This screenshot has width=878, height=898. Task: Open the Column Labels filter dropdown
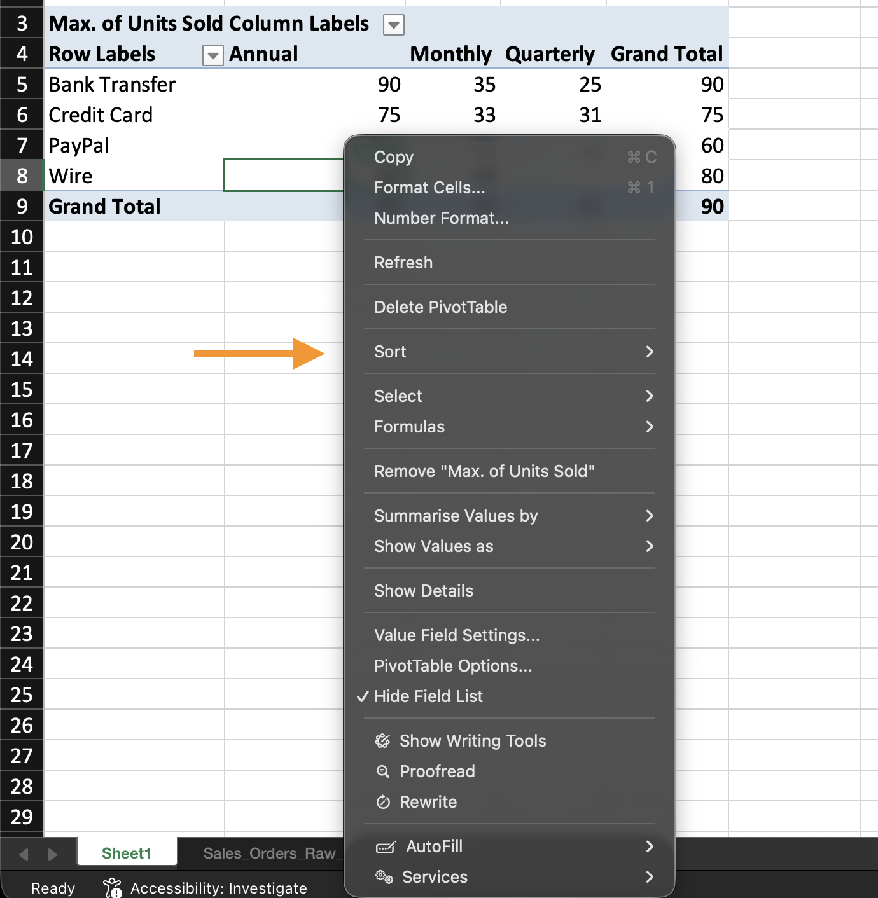[x=394, y=25]
